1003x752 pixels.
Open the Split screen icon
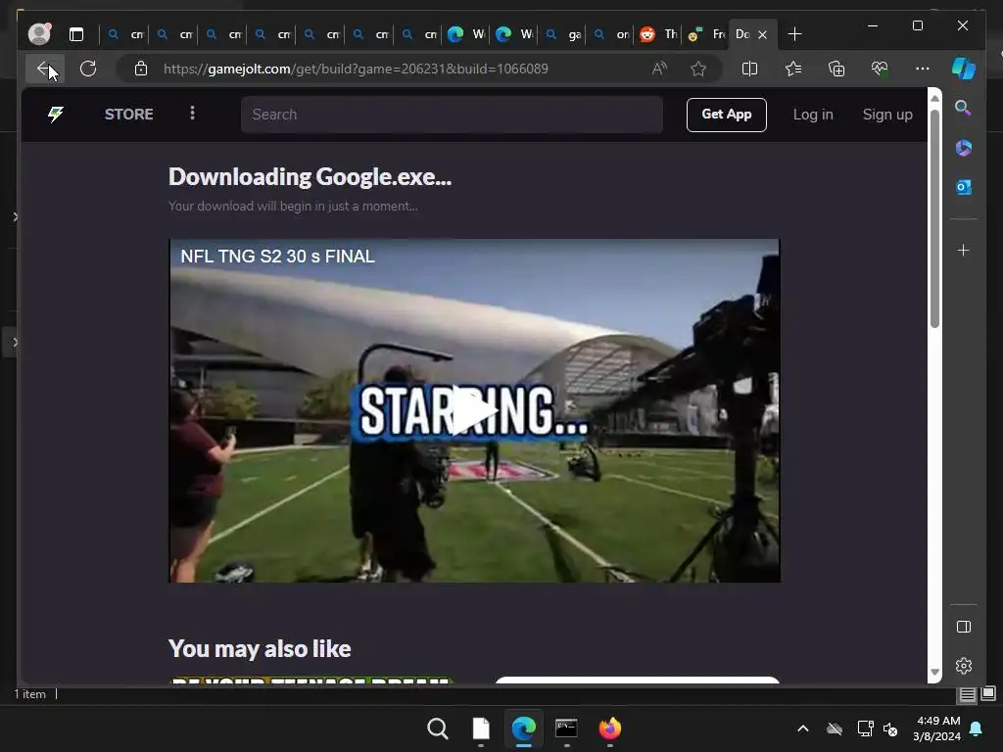749,69
